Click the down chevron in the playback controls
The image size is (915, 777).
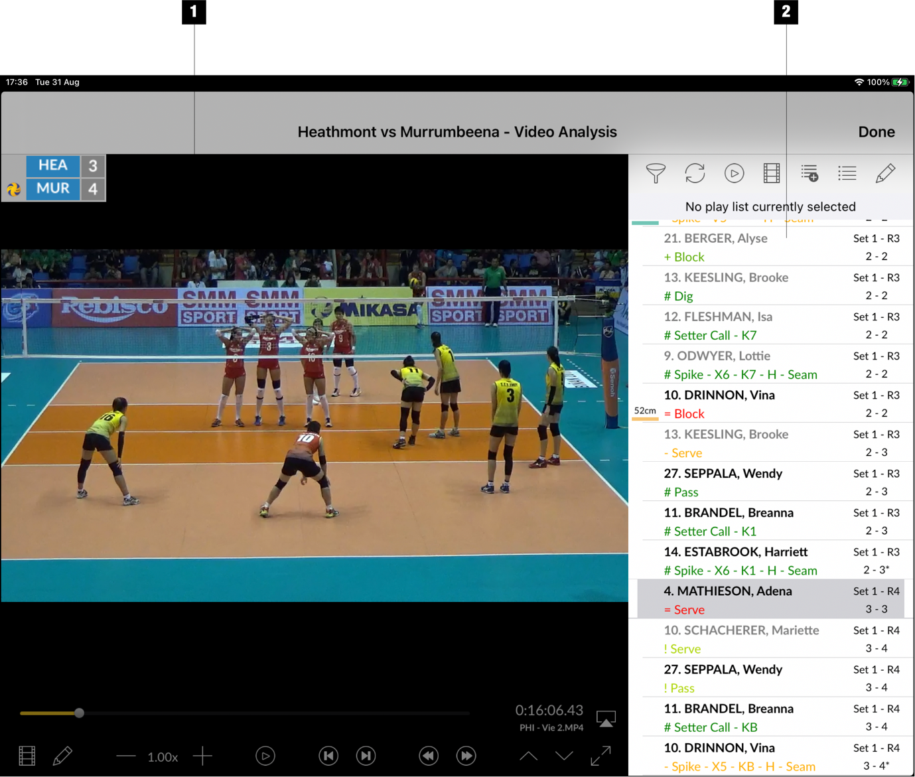[564, 756]
